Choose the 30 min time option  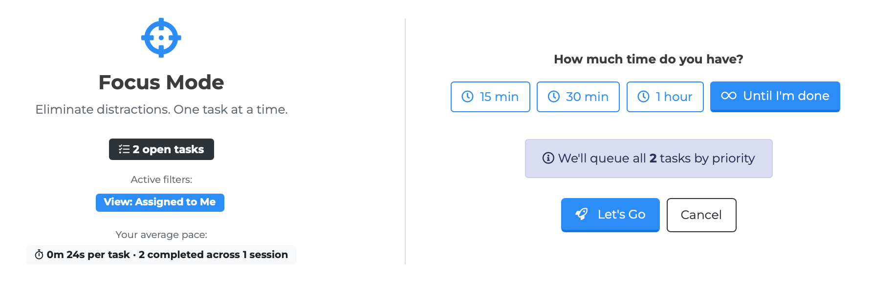click(578, 97)
